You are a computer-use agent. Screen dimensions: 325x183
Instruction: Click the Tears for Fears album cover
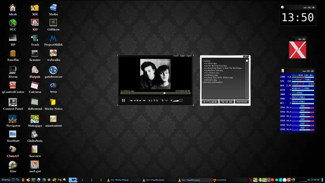pos(155,74)
